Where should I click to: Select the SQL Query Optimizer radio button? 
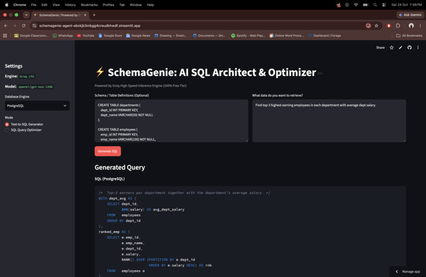click(x=7, y=130)
